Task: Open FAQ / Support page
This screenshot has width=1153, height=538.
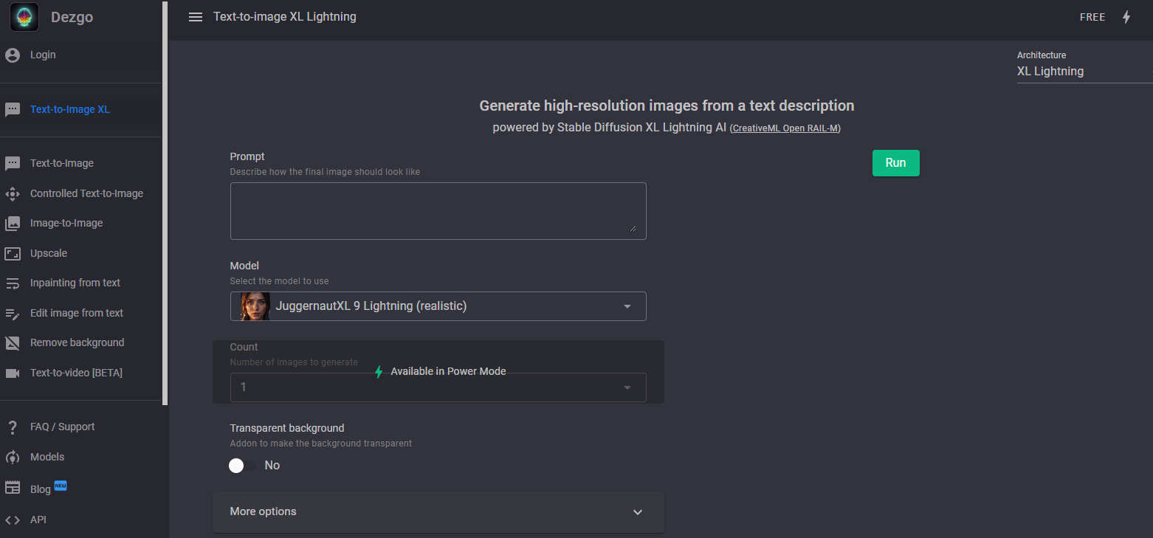Action: (x=62, y=427)
